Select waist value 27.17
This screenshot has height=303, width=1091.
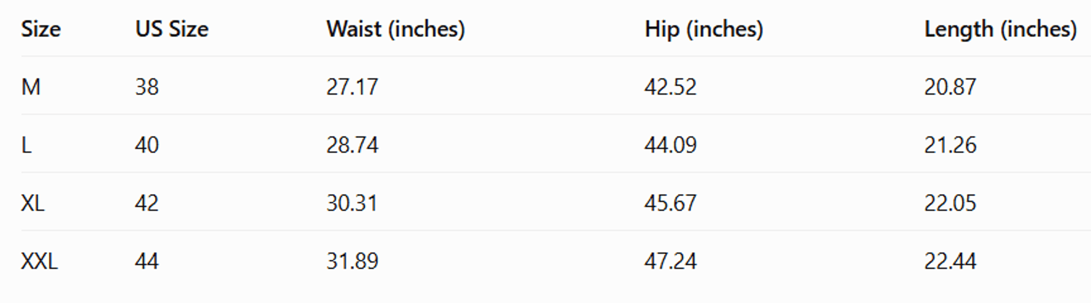(x=352, y=87)
